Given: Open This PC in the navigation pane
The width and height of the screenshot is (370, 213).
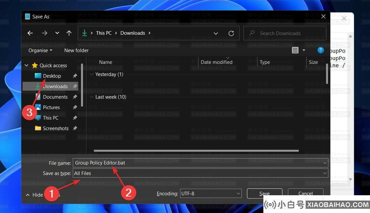Looking at the screenshot, I should [50, 118].
